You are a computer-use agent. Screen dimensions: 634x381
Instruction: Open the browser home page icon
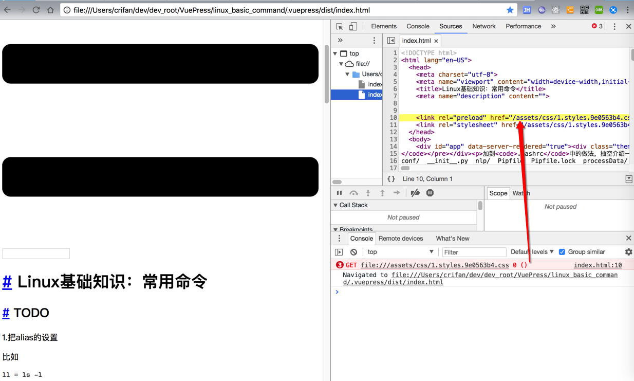[x=50, y=10]
